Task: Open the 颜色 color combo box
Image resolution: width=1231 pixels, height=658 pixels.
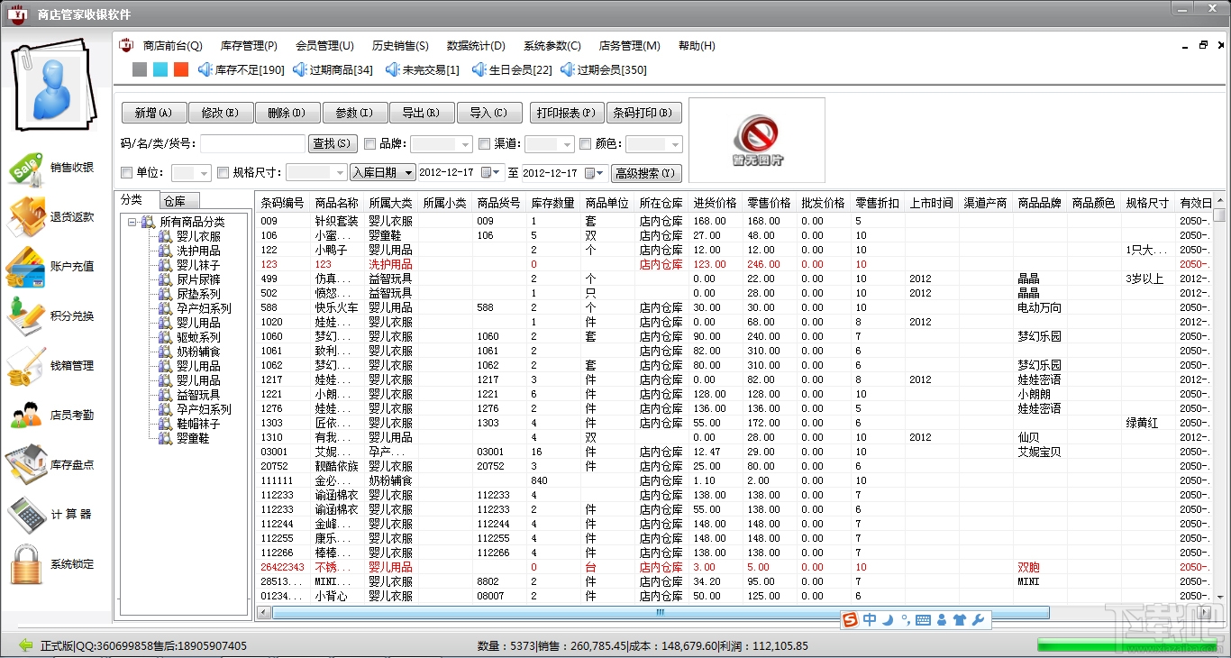Action: coord(654,144)
